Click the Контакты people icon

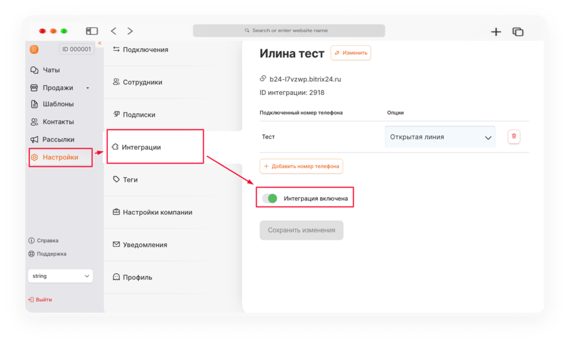[34, 122]
